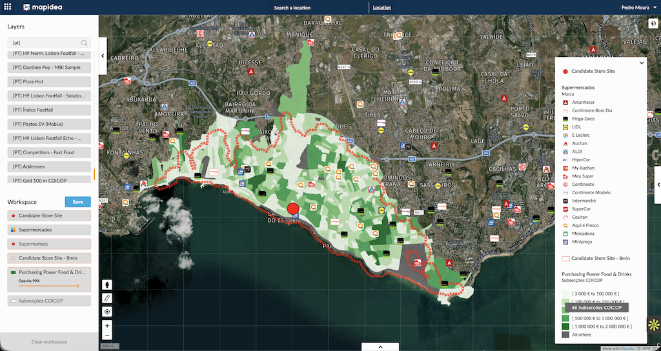
Task: Toggle Purchasing Power Food & Drinks layer
Action: click(x=49, y=279)
